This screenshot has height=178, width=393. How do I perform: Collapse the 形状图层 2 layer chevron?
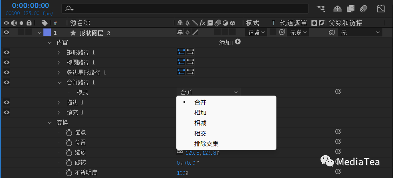coord(39,33)
